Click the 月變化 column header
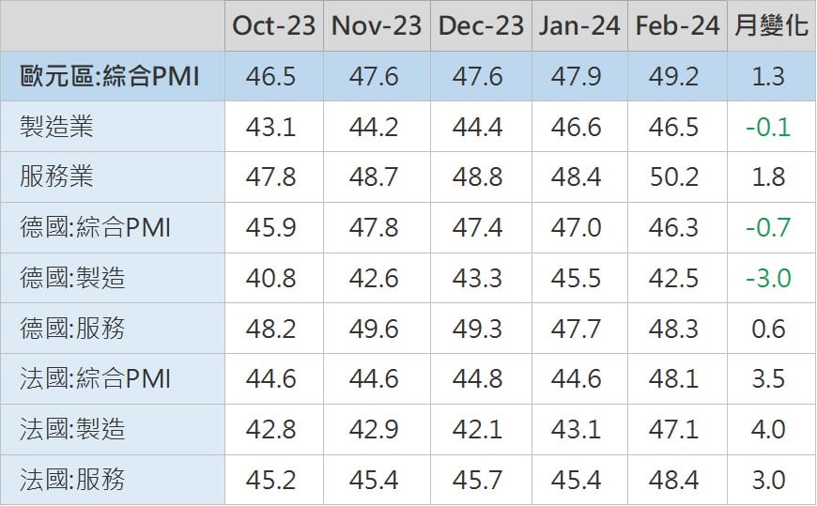The image size is (817, 506). [770, 25]
